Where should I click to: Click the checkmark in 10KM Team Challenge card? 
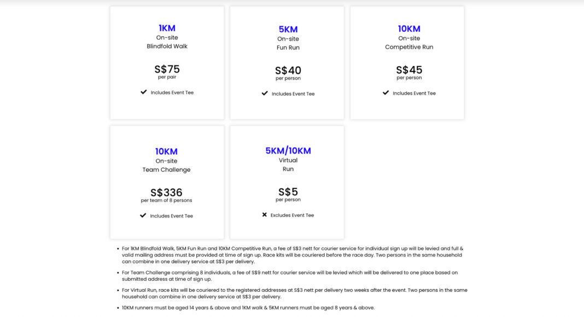coord(143,215)
